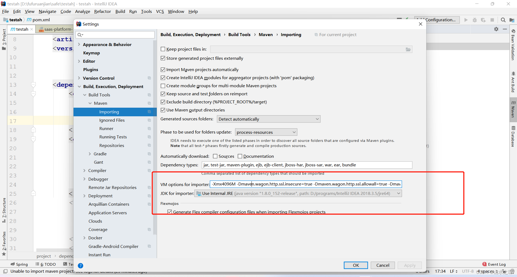Switch to the testah editor tab
Viewport: 517px width, 277px height.
click(22, 29)
